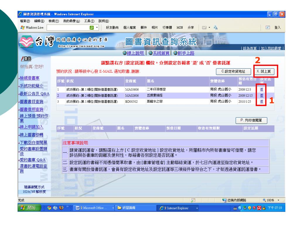The height and width of the screenshot is (225, 300).
Task: Click the translate icon in the Live toolbar
Action: pos(216,28)
